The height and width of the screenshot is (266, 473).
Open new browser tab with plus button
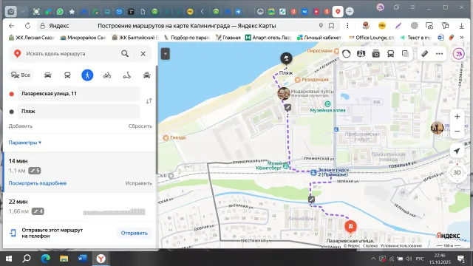pos(350,12)
